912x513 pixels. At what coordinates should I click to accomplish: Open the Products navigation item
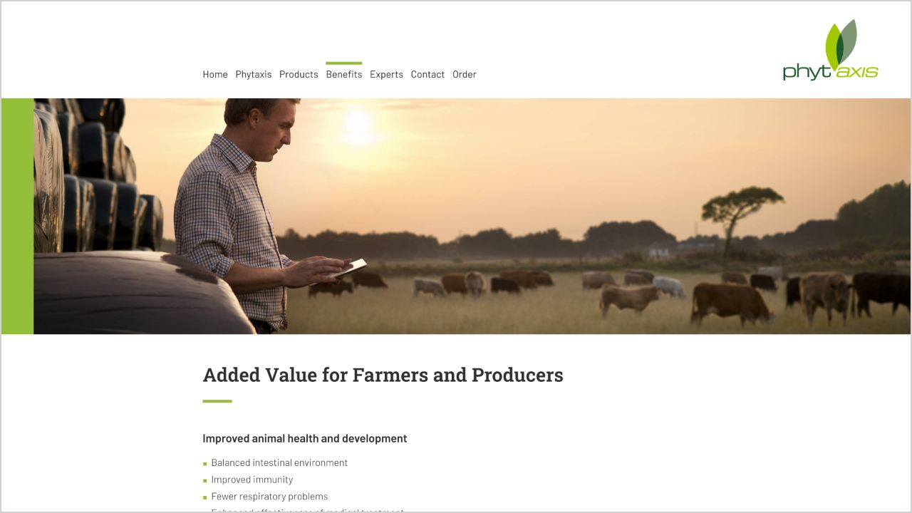(x=299, y=74)
